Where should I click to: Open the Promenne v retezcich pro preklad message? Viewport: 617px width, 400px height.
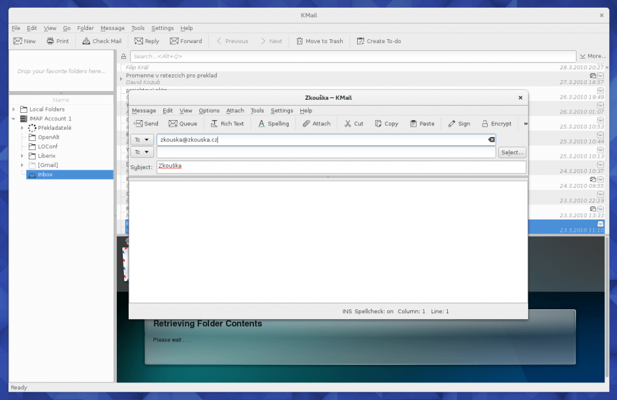click(x=361, y=79)
